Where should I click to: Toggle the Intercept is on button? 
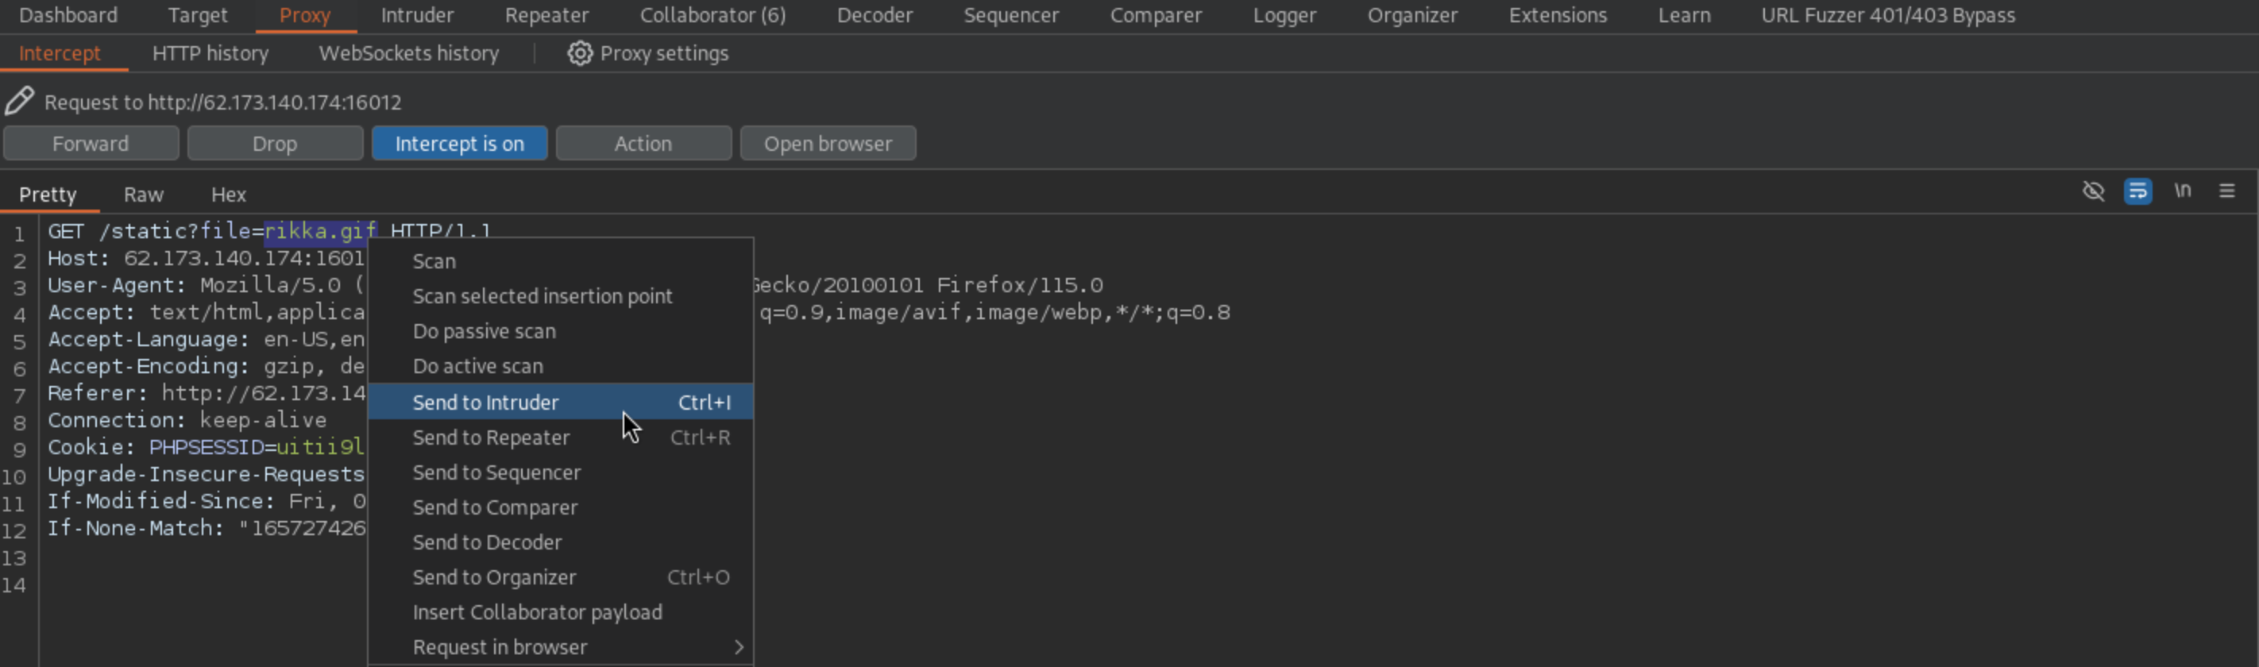click(458, 144)
